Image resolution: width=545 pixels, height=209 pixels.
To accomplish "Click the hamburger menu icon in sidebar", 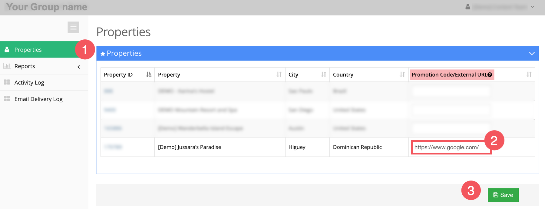I will coord(73,27).
